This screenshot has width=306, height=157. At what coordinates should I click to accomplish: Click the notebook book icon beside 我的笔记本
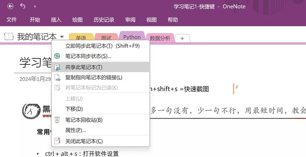click(x=9, y=36)
